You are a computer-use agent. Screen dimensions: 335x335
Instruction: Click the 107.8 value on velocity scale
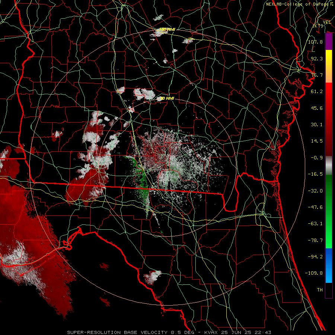[315, 42]
